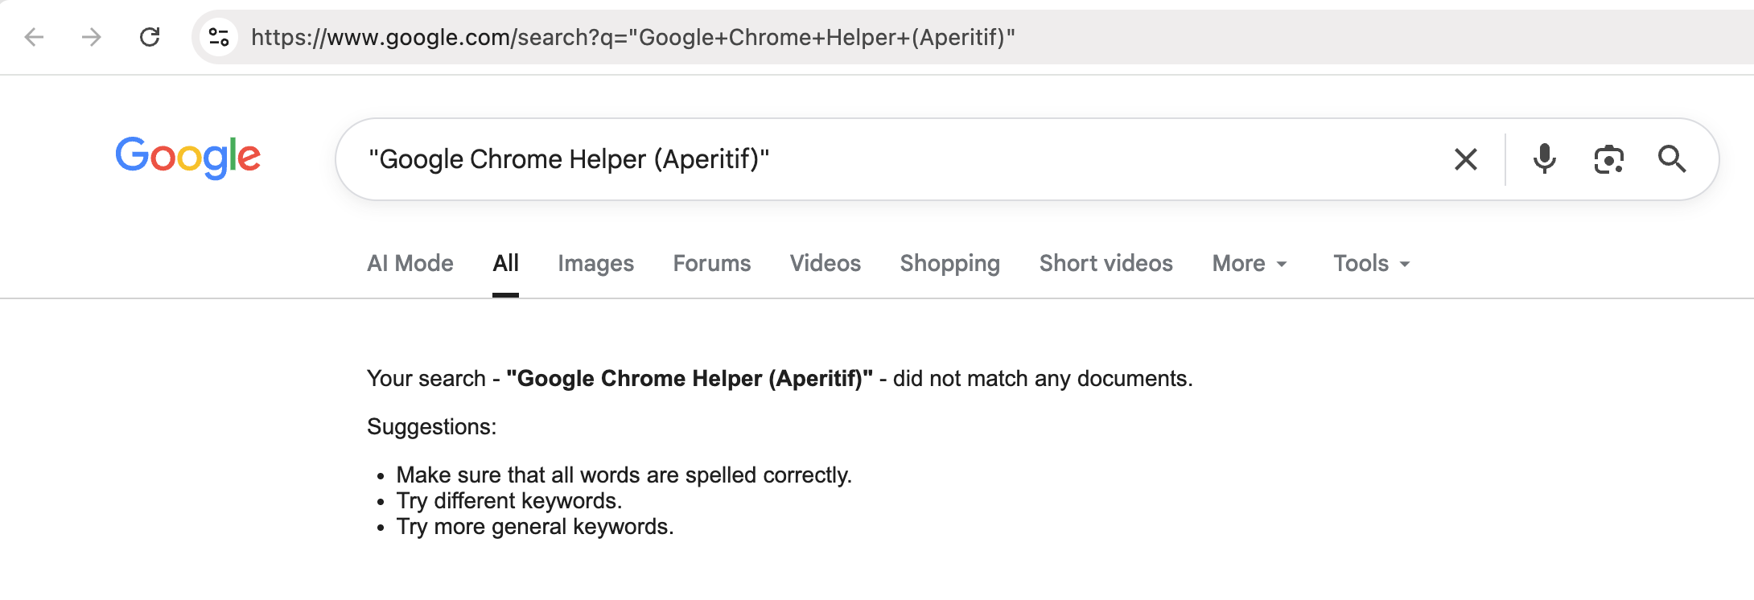
Task: Select the All results tab
Action: click(x=505, y=263)
